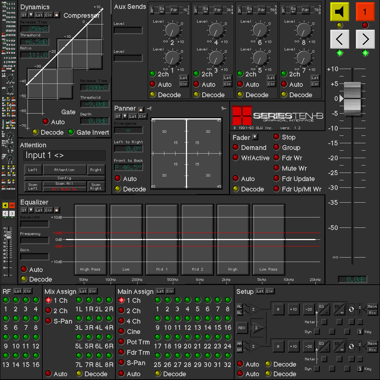Click the Dynamics snapshot icon beside Clr

tap(56, 15)
